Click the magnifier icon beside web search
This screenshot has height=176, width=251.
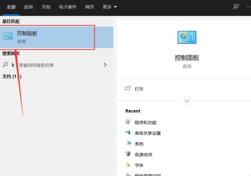[x=5, y=65]
